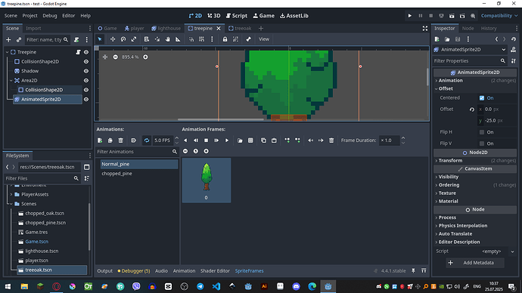Open the Compatibility renderer dropdown
Image resolution: width=522 pixels, height=293 pixels.
point(499,16)
